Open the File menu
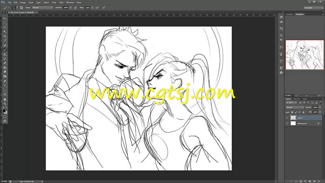 [9, 2]
